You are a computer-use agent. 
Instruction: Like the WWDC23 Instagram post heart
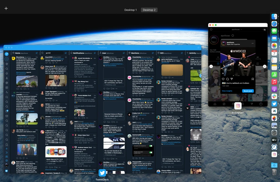(223, 79)
